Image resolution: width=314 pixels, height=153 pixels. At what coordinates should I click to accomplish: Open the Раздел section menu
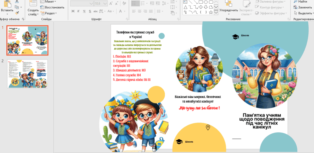click(49, 13)
